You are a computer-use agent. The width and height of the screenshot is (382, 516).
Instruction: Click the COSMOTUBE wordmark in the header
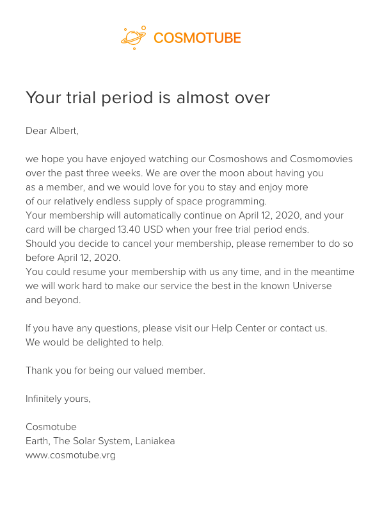[x=197, y=38]
